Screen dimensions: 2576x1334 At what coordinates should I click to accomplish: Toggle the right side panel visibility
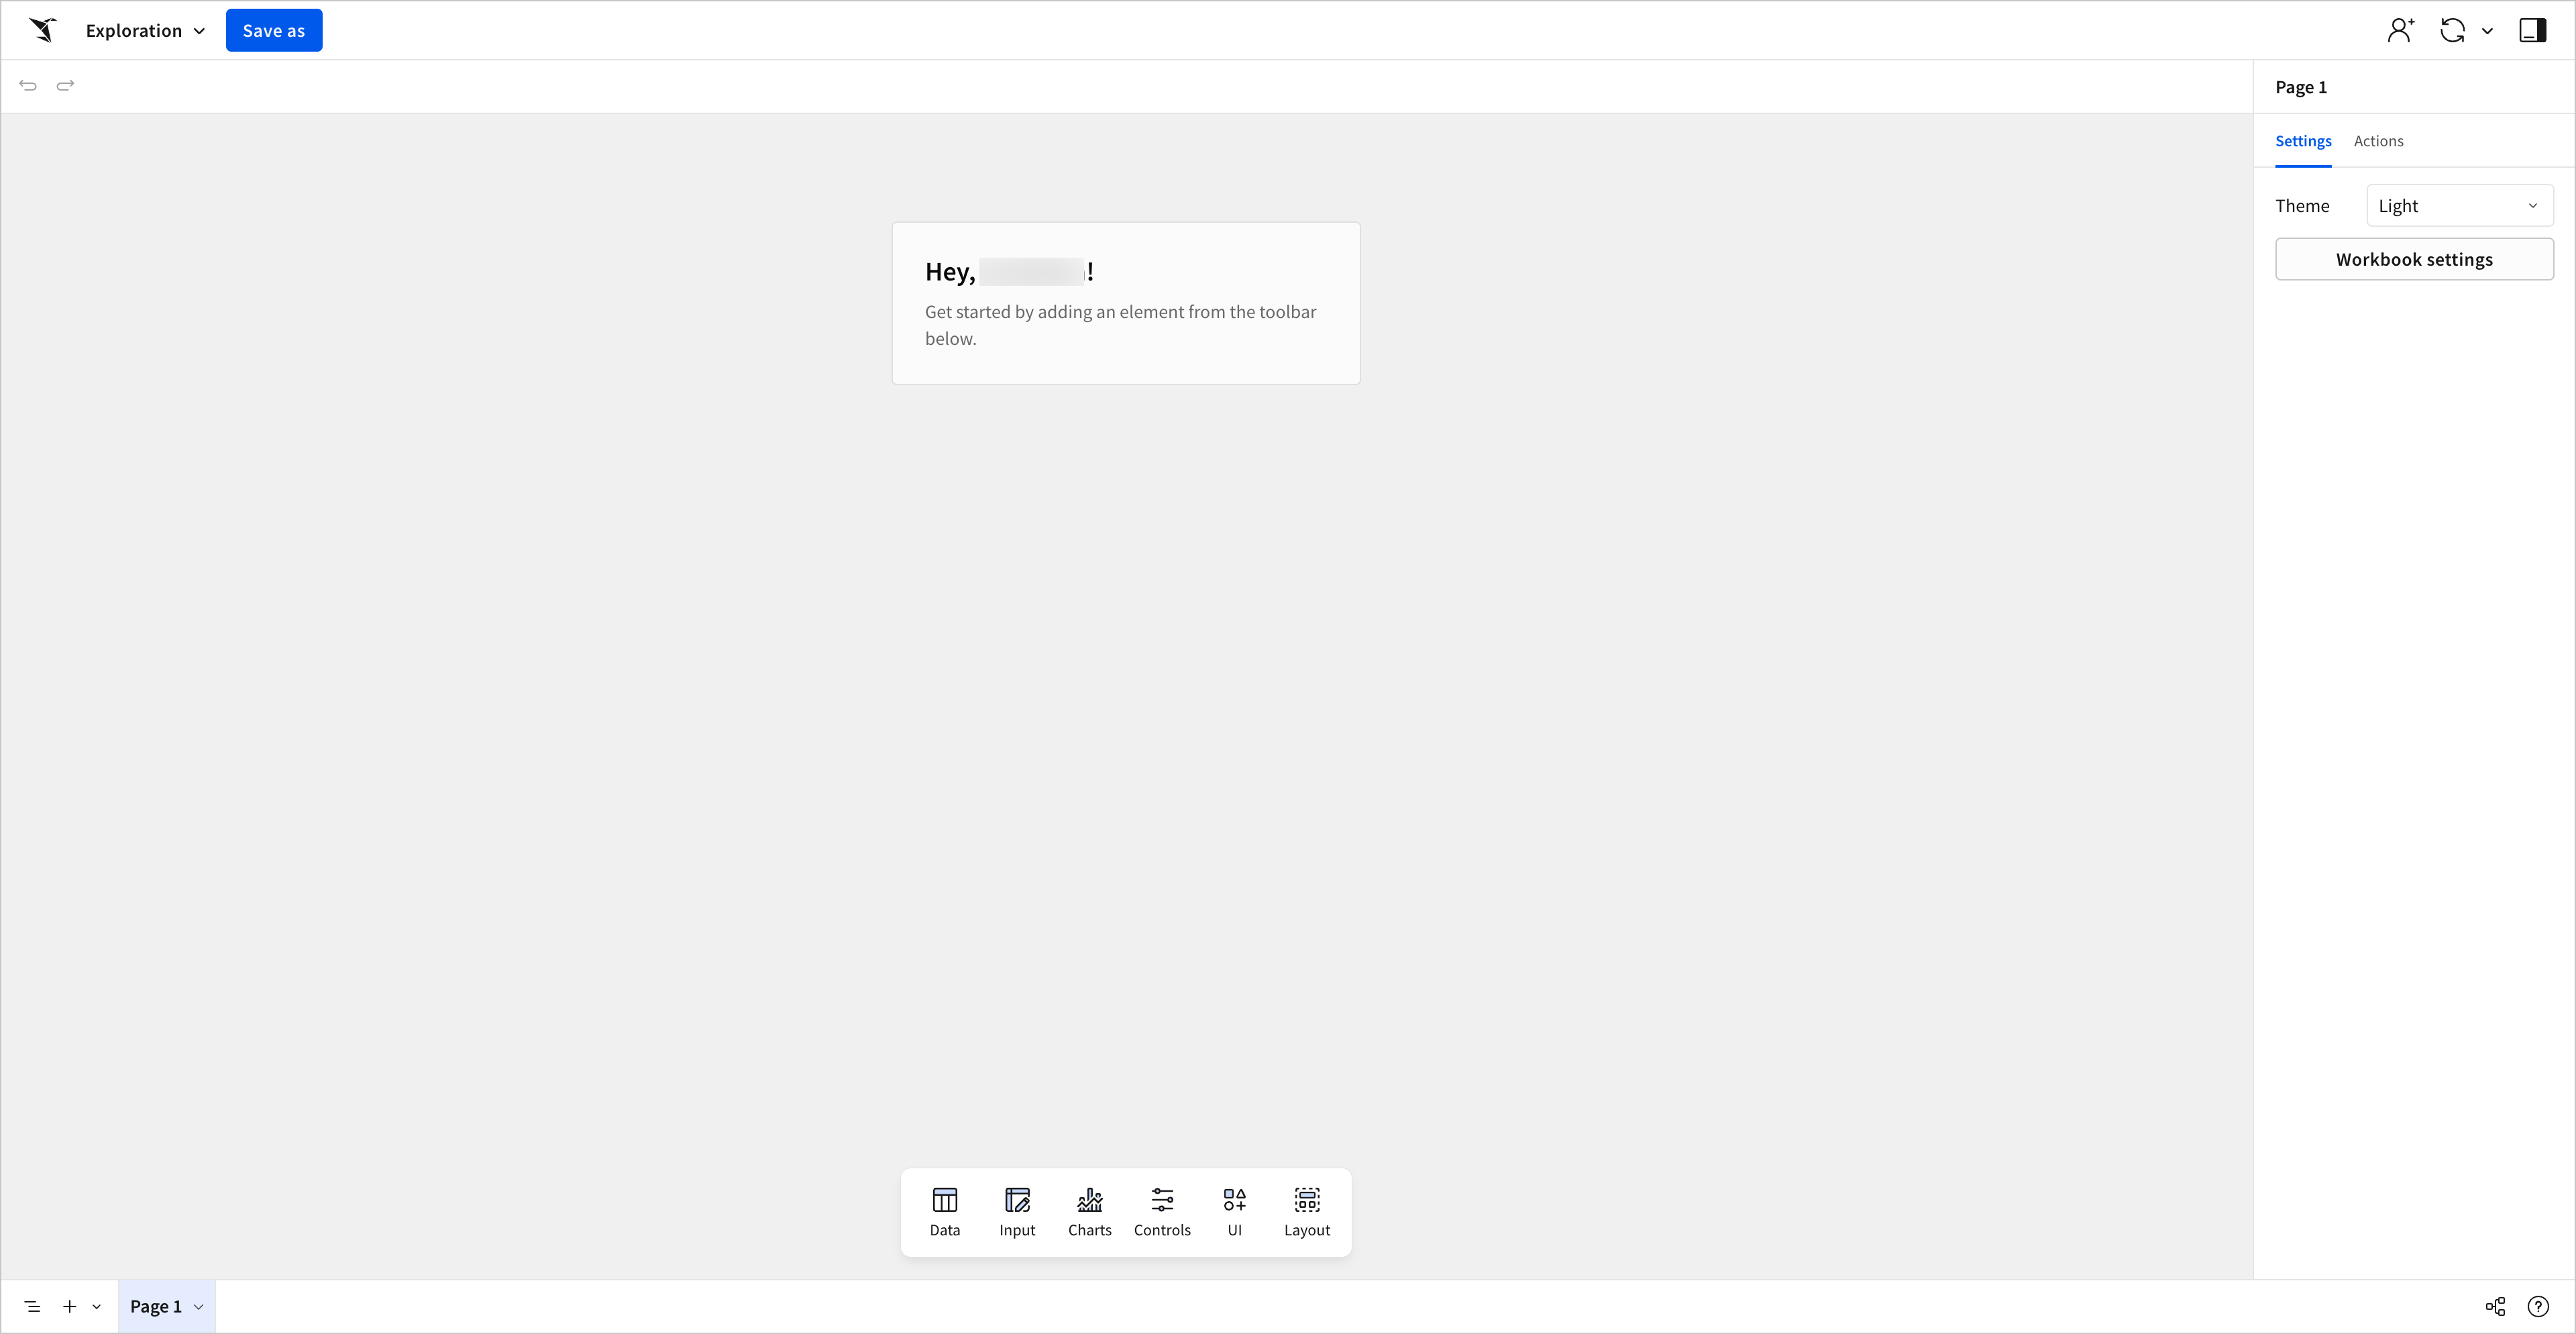click(2532, 30)
